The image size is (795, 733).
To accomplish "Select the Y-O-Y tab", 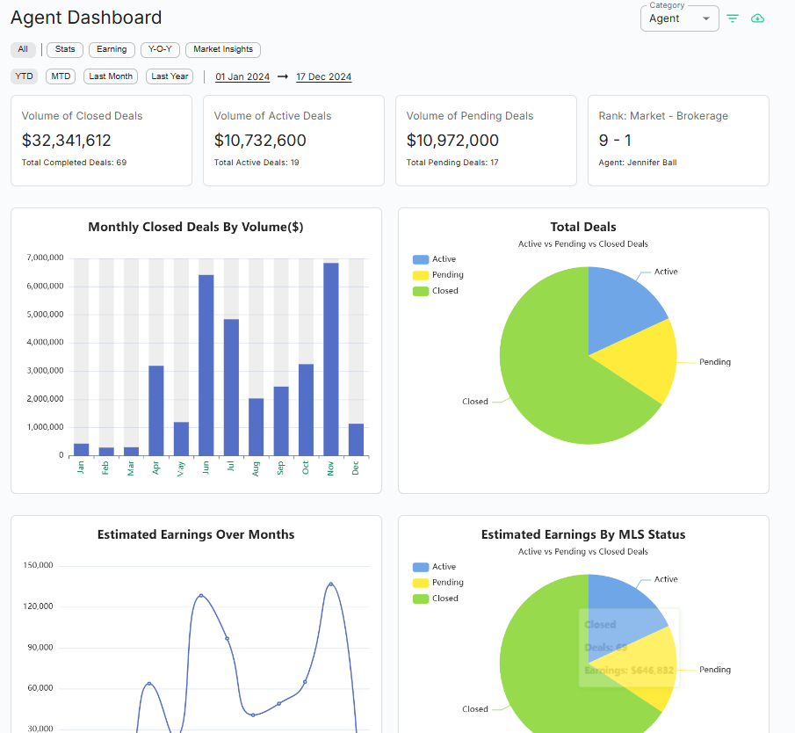I will click(x=160, y=49).
